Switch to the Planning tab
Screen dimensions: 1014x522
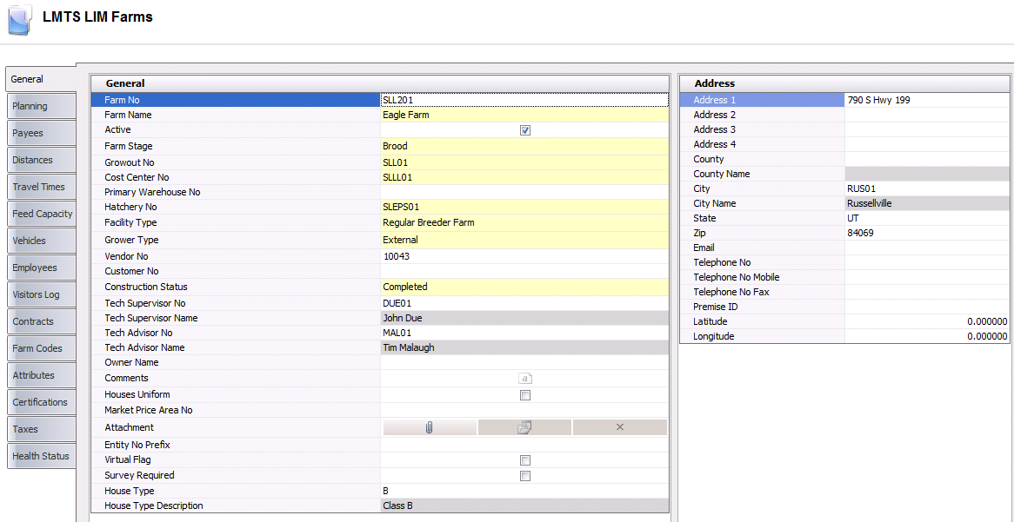(x=40, y=106)
